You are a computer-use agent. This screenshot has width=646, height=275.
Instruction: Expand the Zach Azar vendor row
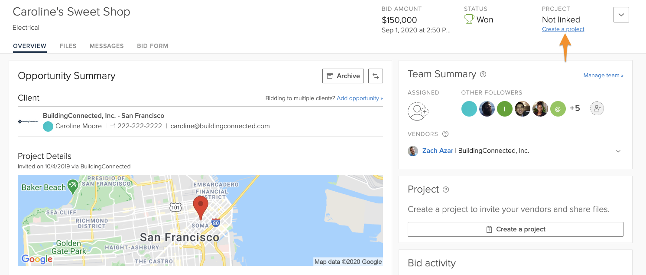coord(618,151)
